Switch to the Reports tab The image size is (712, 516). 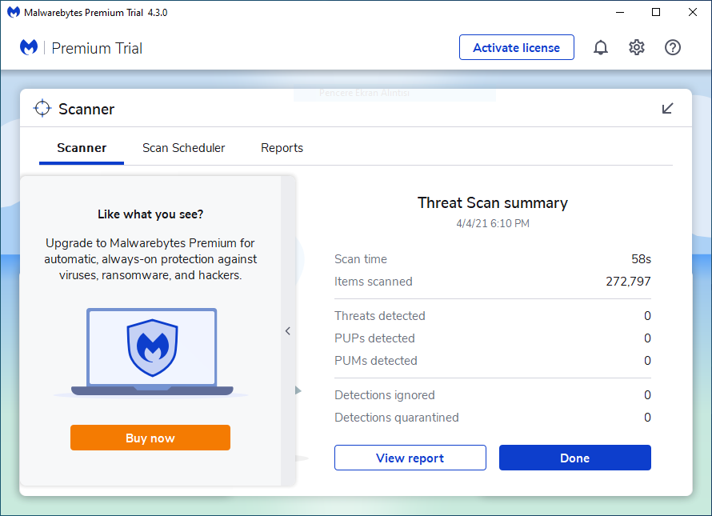coord(282,148)
